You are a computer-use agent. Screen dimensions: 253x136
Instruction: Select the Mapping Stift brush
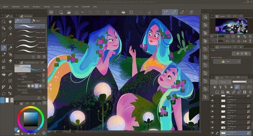click(30, 36)
